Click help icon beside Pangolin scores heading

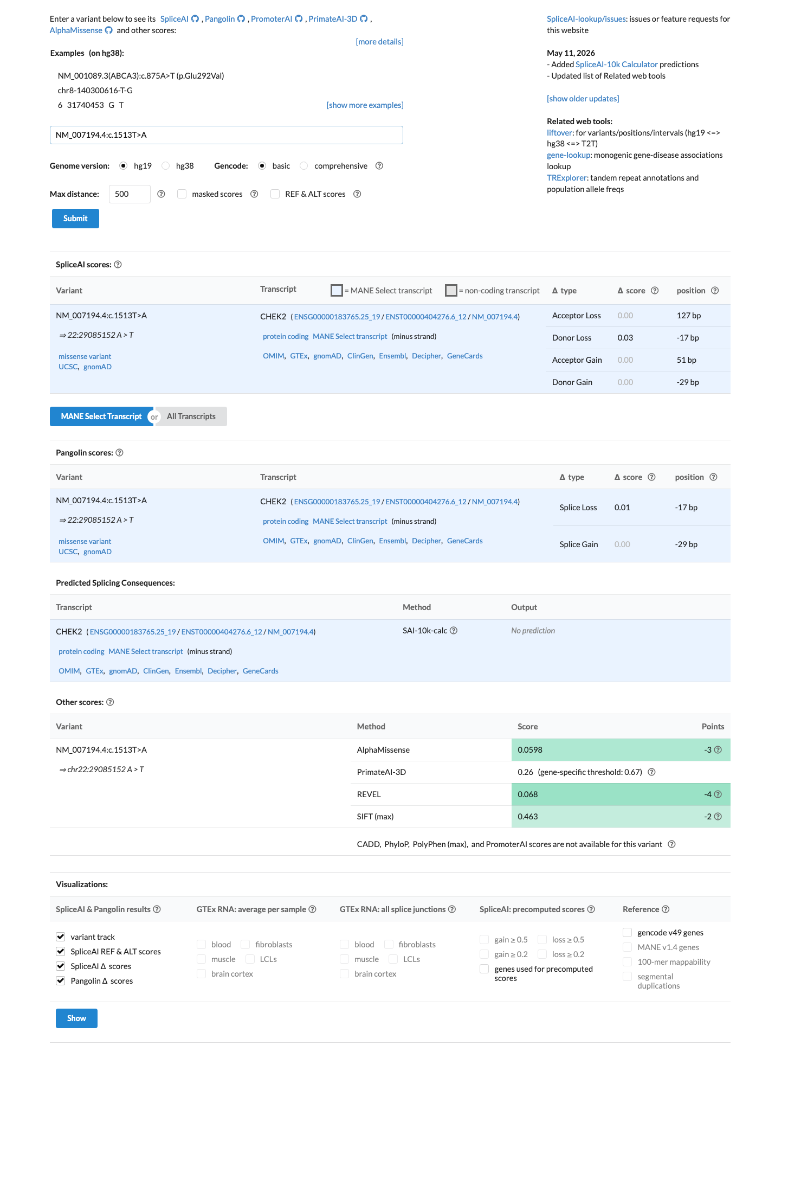click(x=119, y=453)
